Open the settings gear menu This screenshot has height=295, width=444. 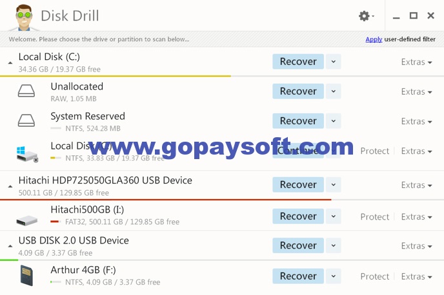click(366, 16)
